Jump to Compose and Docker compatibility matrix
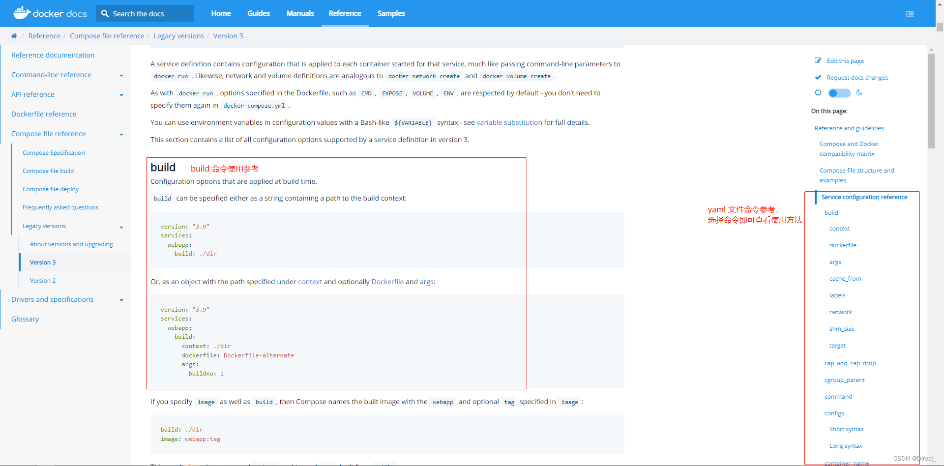The height and width of the screenshot is (466, 944). pos(849,149)
